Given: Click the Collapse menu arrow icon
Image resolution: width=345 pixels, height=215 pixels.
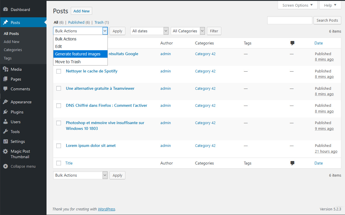Looking at the screenshot, I should tap(5, 167).
